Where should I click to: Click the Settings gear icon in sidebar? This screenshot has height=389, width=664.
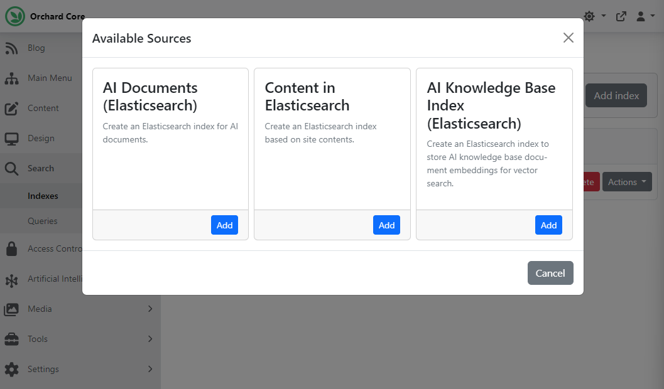coord(11,370)
